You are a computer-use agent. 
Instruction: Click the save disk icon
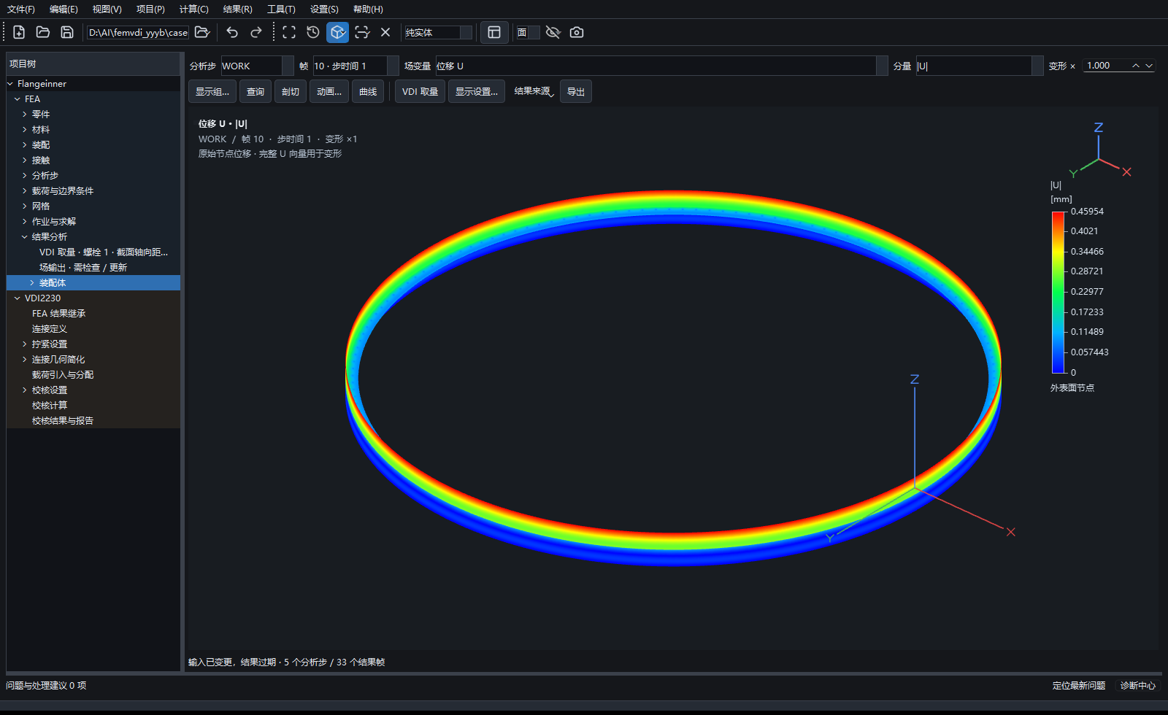(x=67, y=32)
